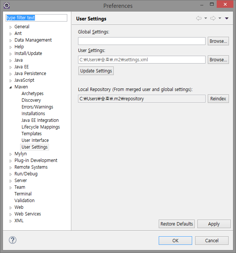Select Templates under Maven

pyautogui.click(x=32, y=134)
